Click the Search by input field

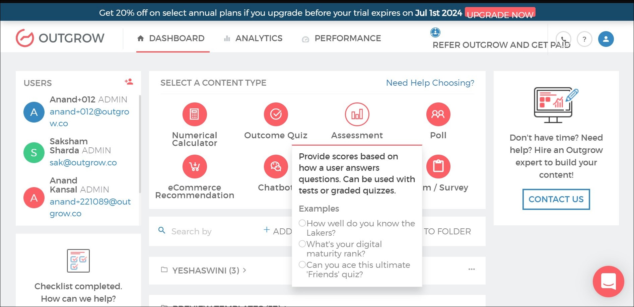click(x=208, y=231)
